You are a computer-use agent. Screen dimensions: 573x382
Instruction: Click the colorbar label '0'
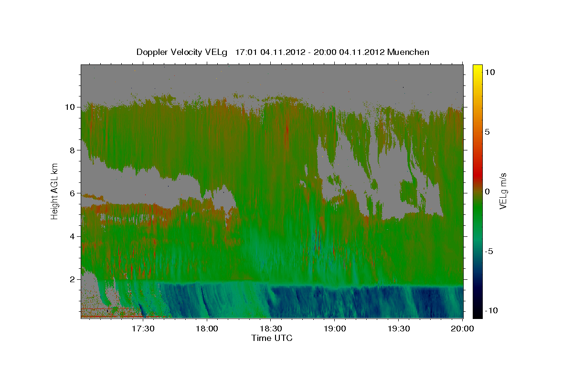(488, 191)
